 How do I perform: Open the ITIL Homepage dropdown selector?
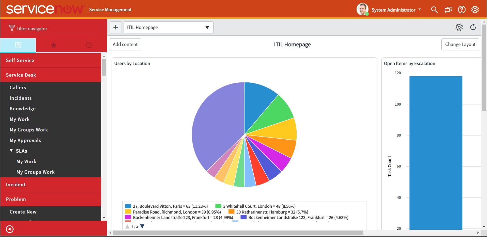pyautogui.click(x=168, y=27)
